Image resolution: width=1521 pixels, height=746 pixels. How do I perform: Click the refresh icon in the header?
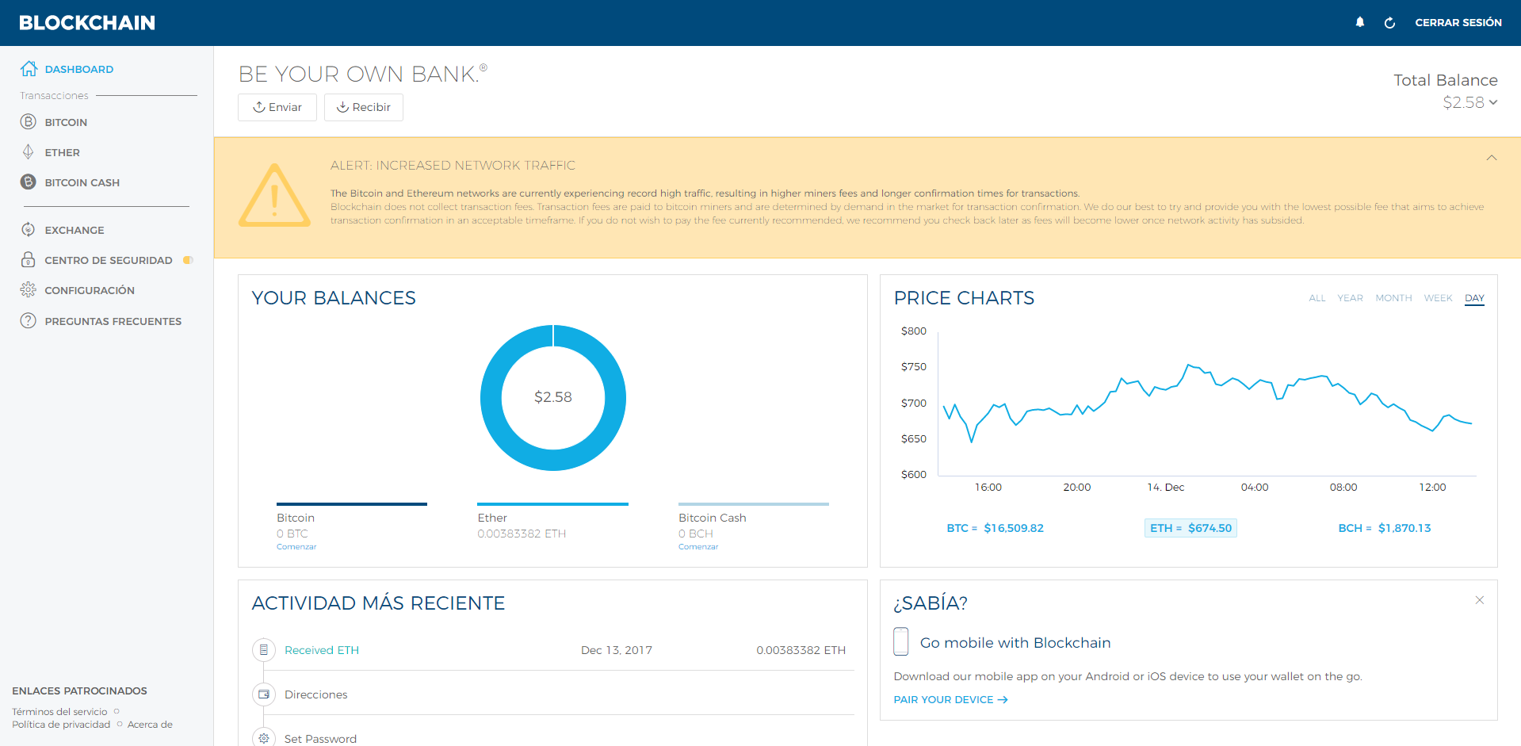[1389, 23]
